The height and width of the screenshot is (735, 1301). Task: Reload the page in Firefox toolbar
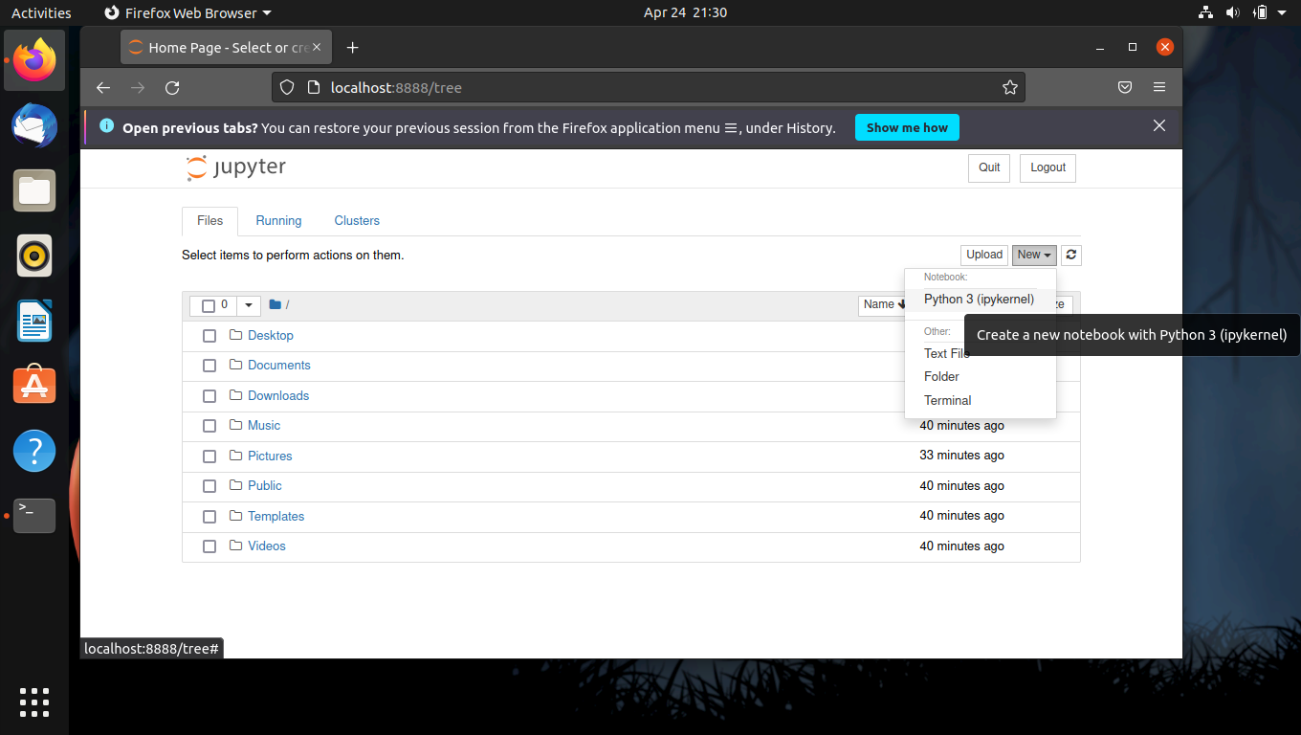[x=172, y=87]
